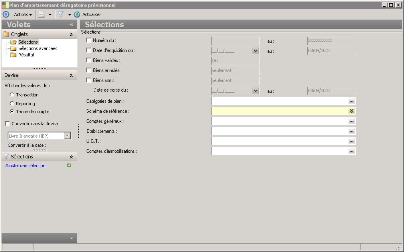Click the Biens validés Oui field
The width and height of the screenshot is (404, 252).
[235, 61]
